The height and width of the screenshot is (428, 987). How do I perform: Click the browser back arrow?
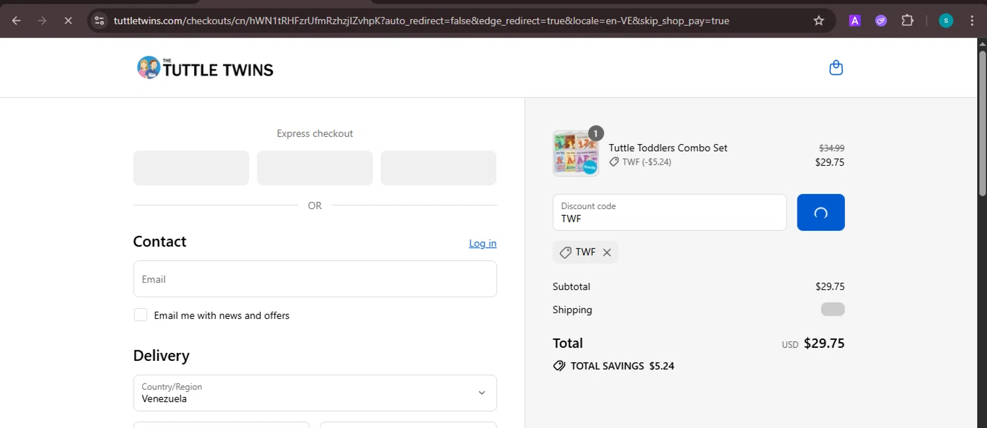coord(16,20)
